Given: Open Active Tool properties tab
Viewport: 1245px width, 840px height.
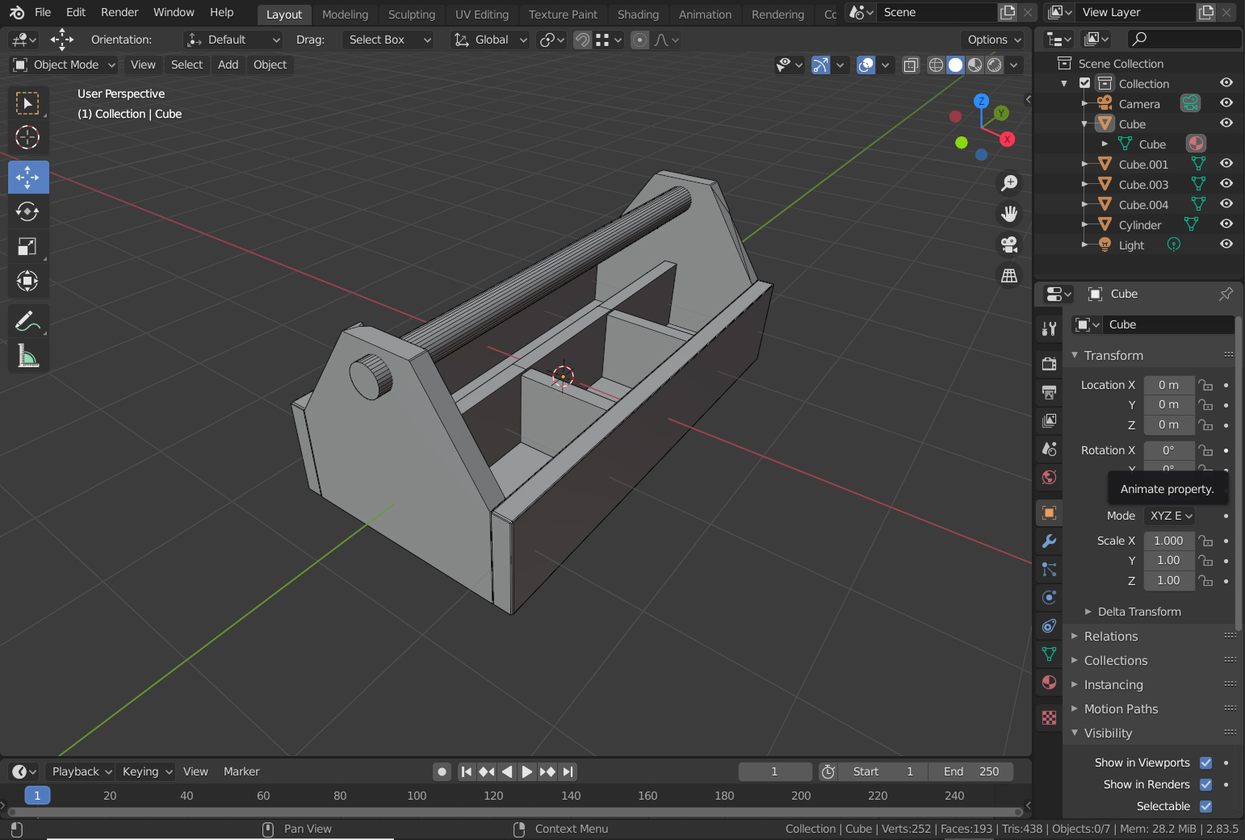Looking at the screenshot, I should (x=1049, y=328).
